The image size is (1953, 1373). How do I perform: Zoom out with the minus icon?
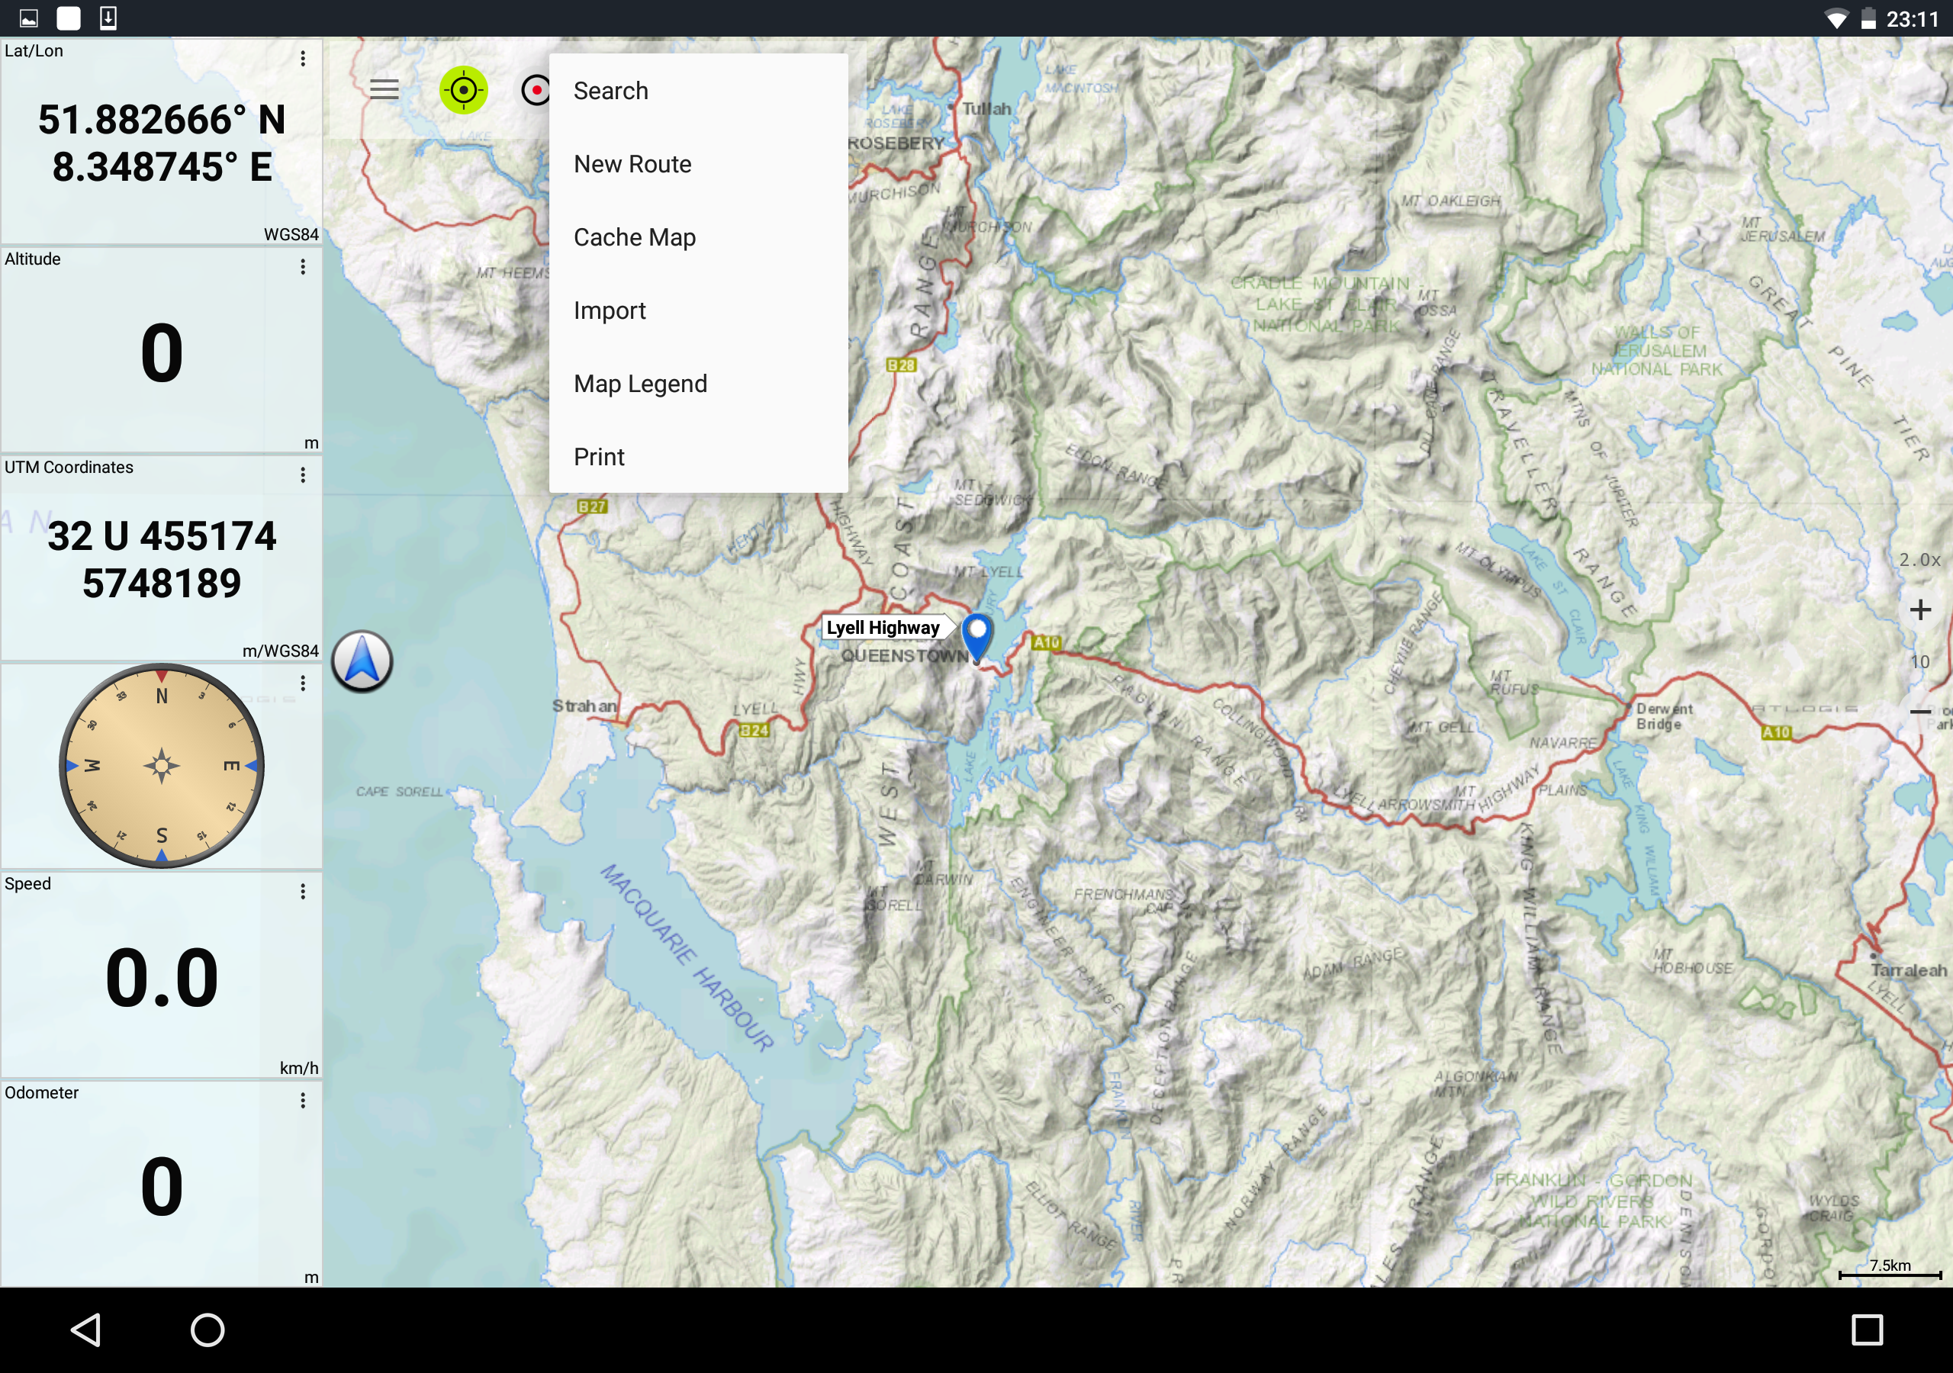[1920, 711]
